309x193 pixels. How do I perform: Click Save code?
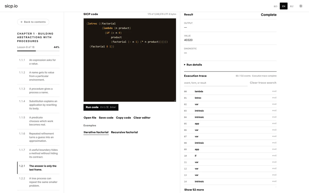click(106, 118)
